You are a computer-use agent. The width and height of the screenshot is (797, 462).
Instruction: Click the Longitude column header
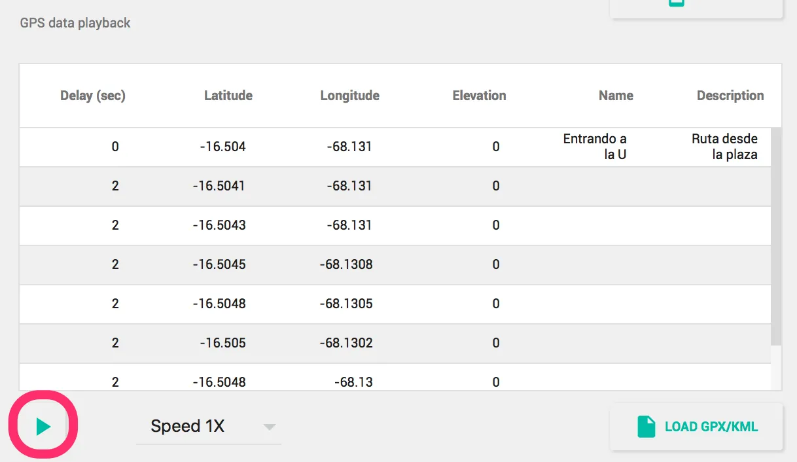350,96
